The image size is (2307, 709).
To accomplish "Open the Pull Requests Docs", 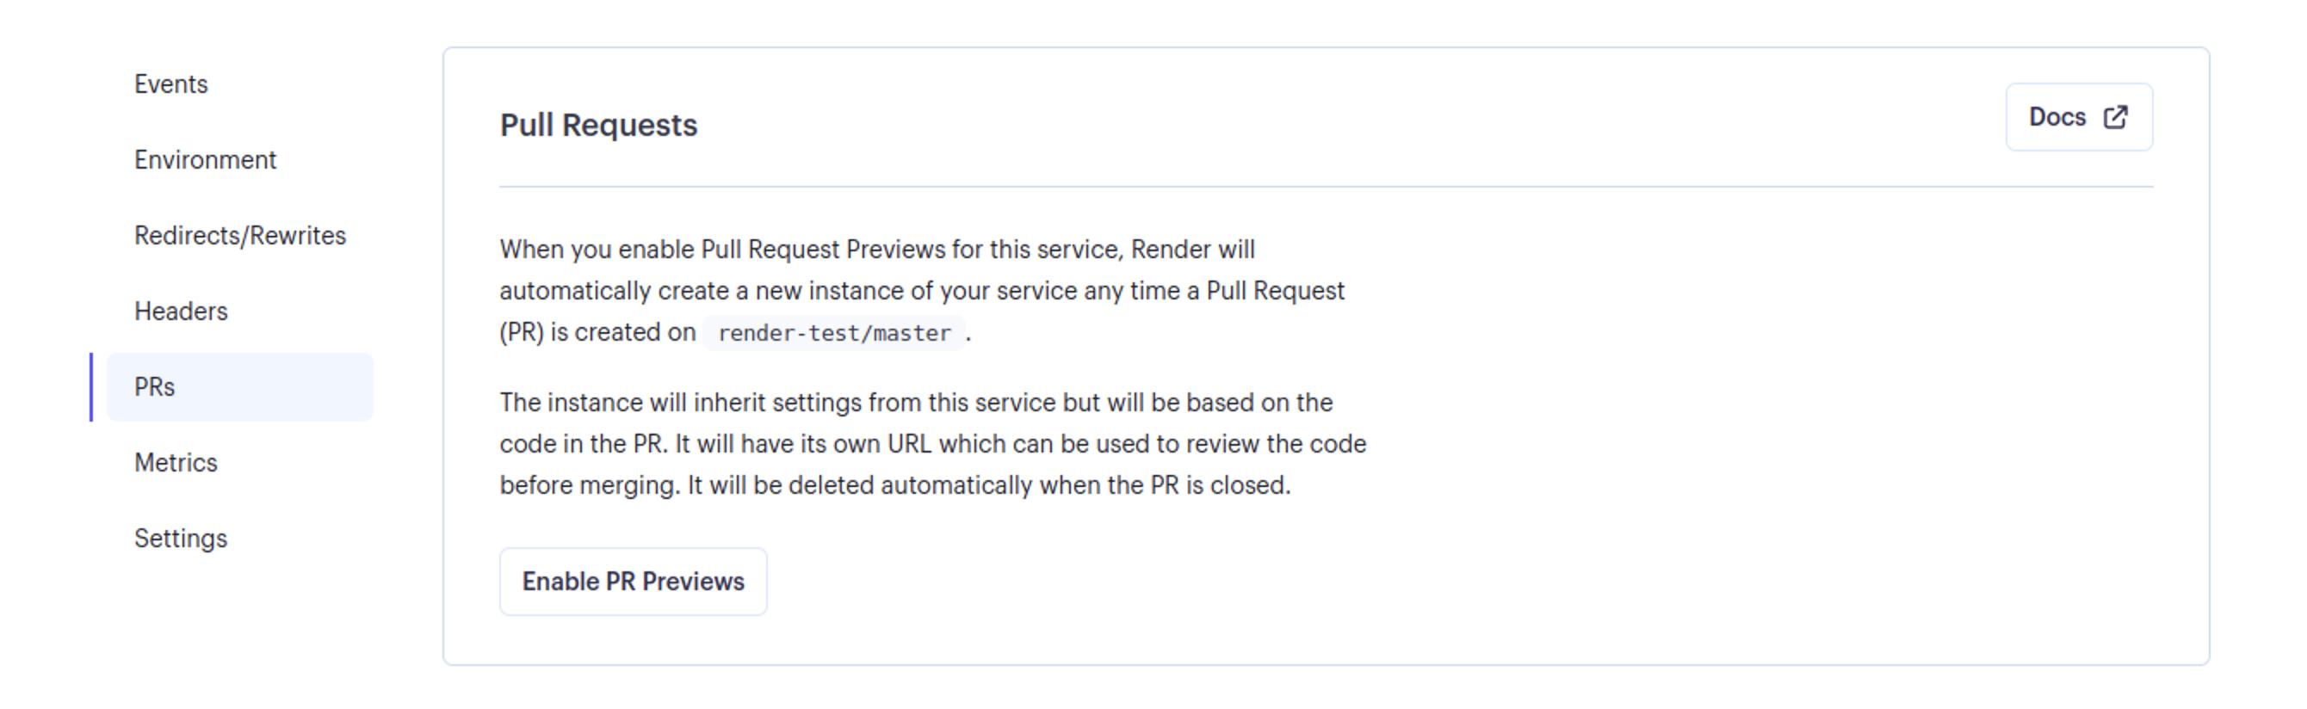I will point(2079,116).
